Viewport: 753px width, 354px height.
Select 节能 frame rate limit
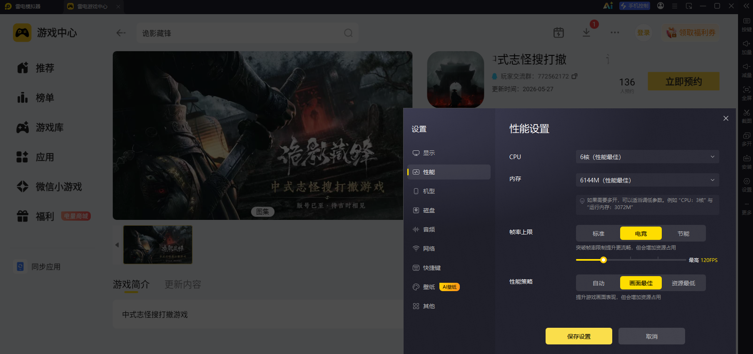[683, 234]
